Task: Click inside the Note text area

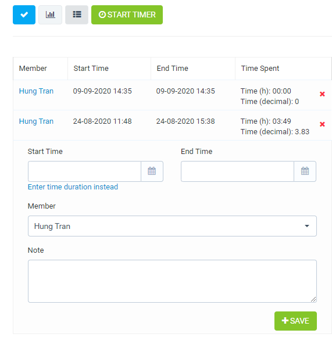Action: (x=172, y=281)
